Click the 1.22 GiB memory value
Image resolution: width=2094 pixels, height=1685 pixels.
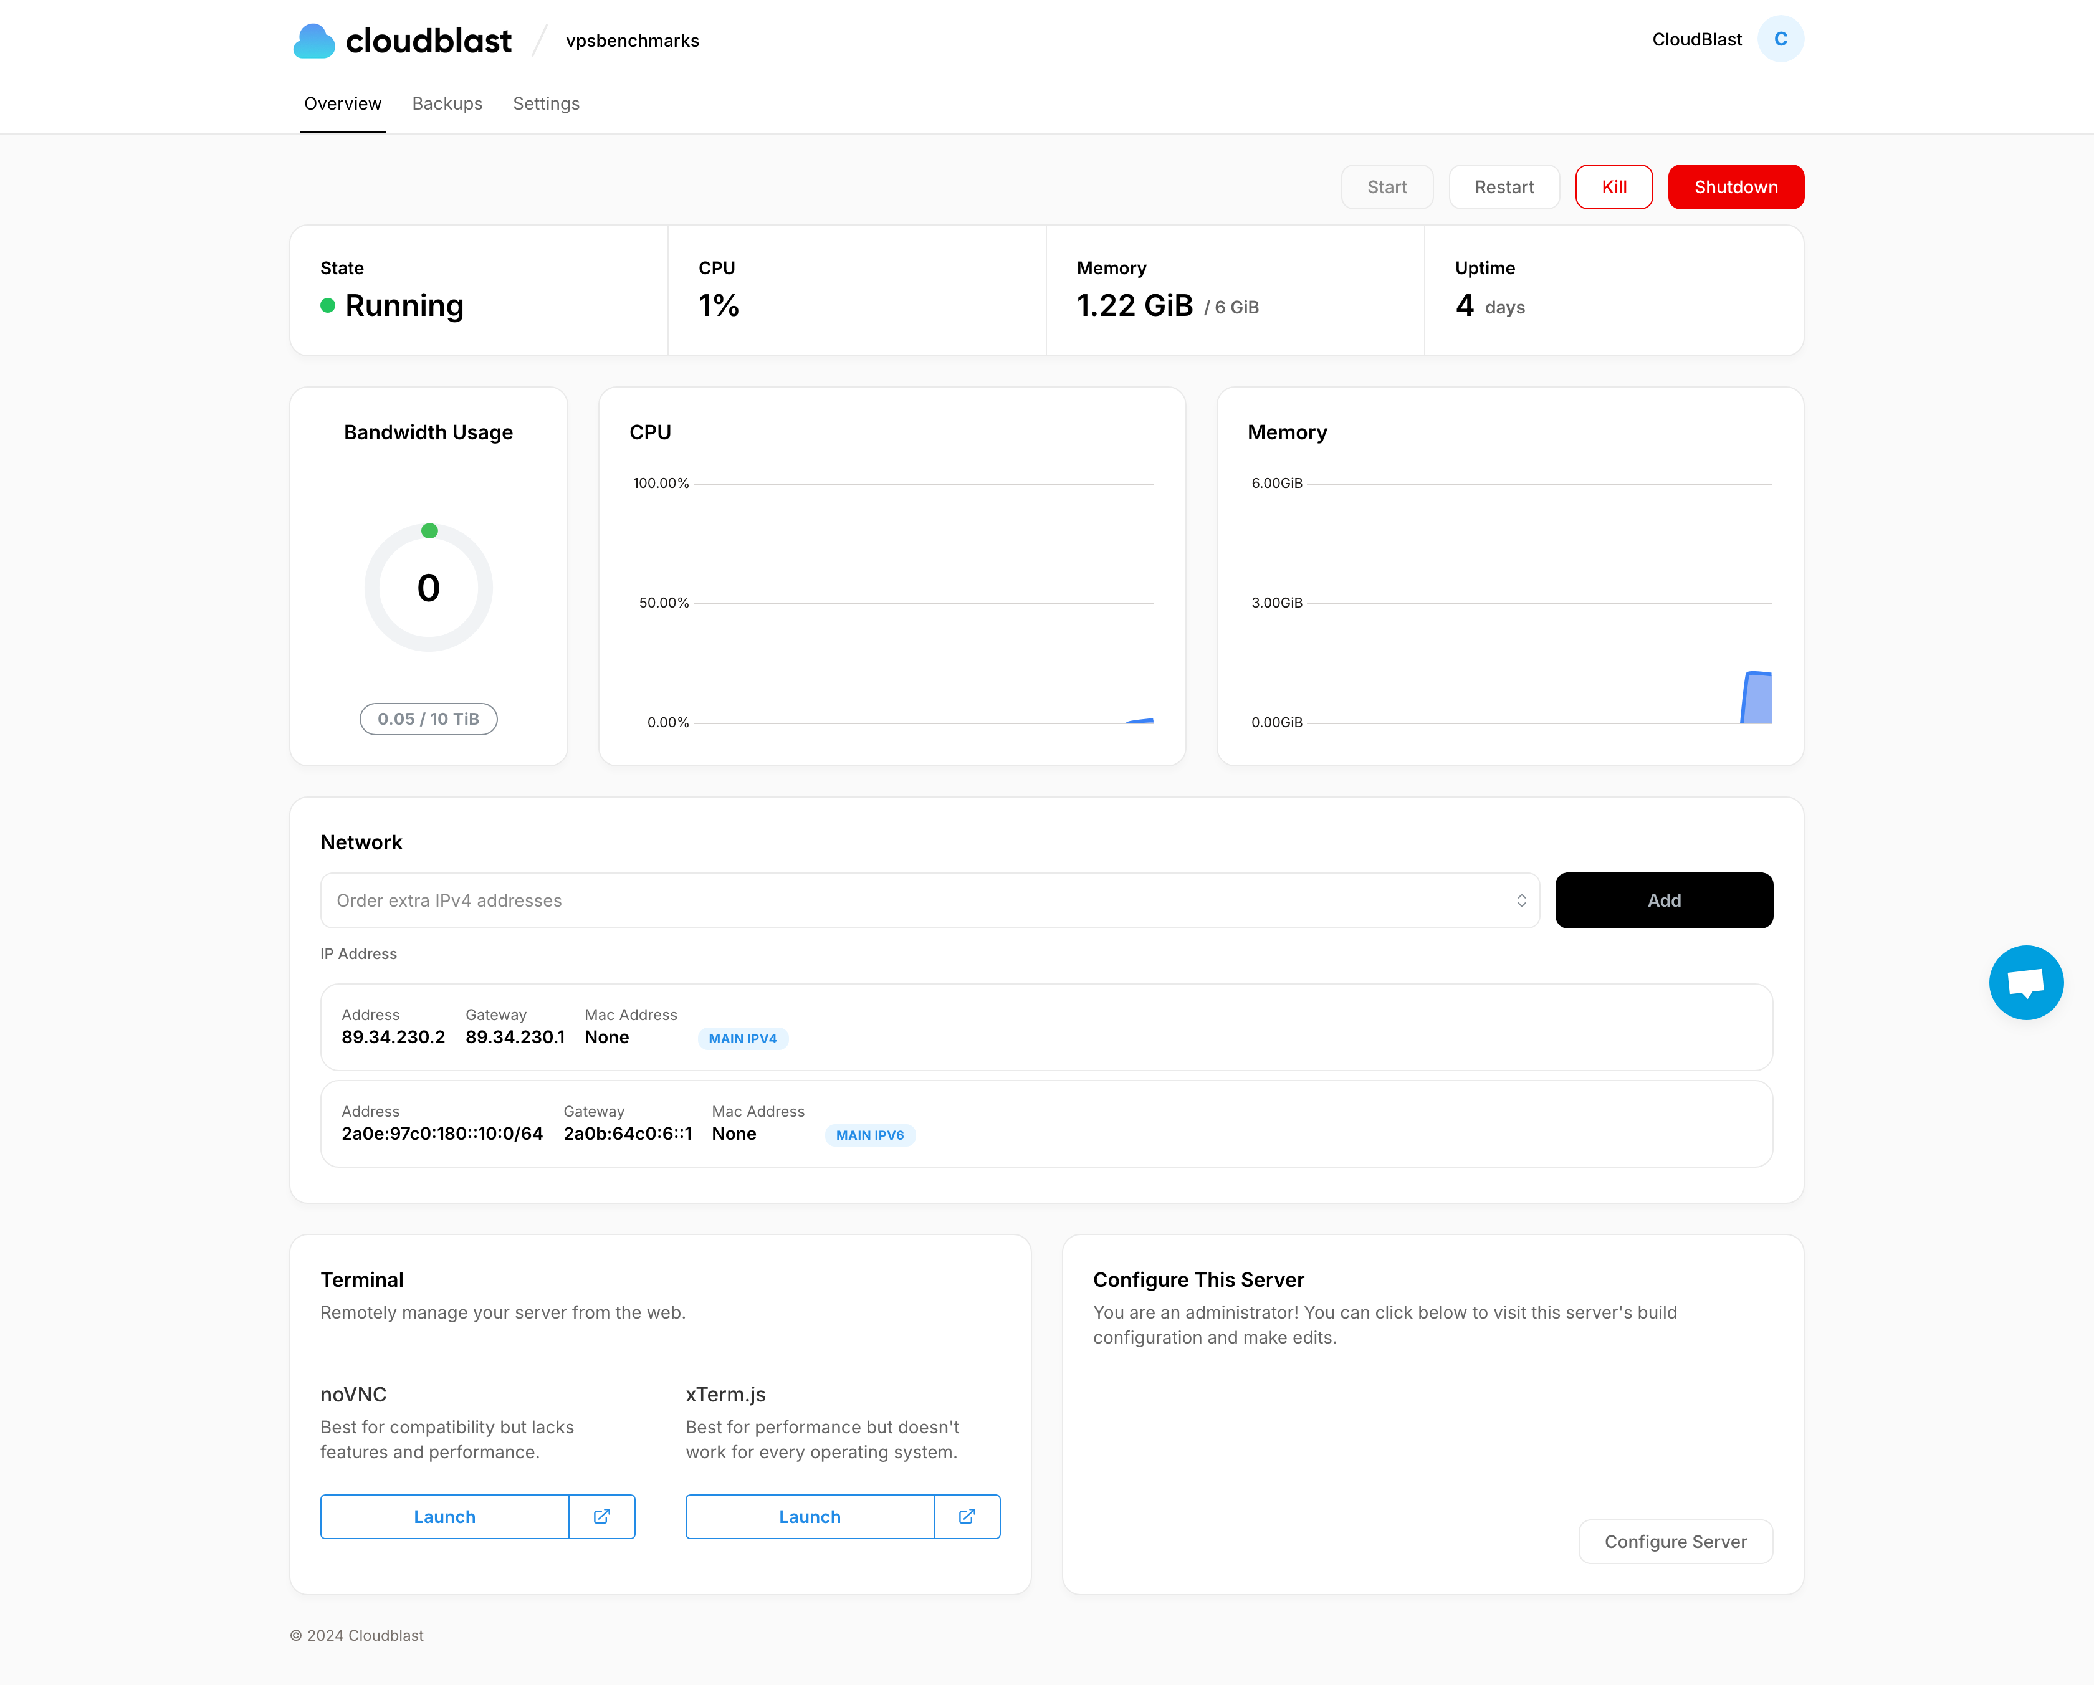click(1134, 306)
